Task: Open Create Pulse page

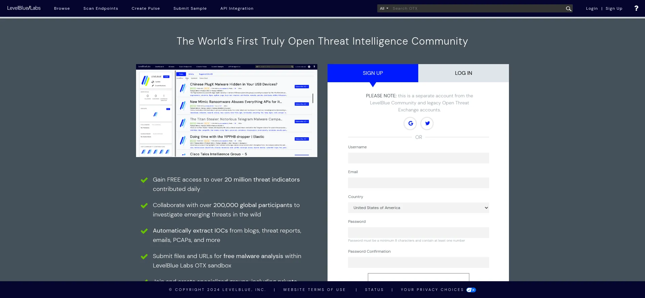Action: pyautogui.click(x=146, y=8)
